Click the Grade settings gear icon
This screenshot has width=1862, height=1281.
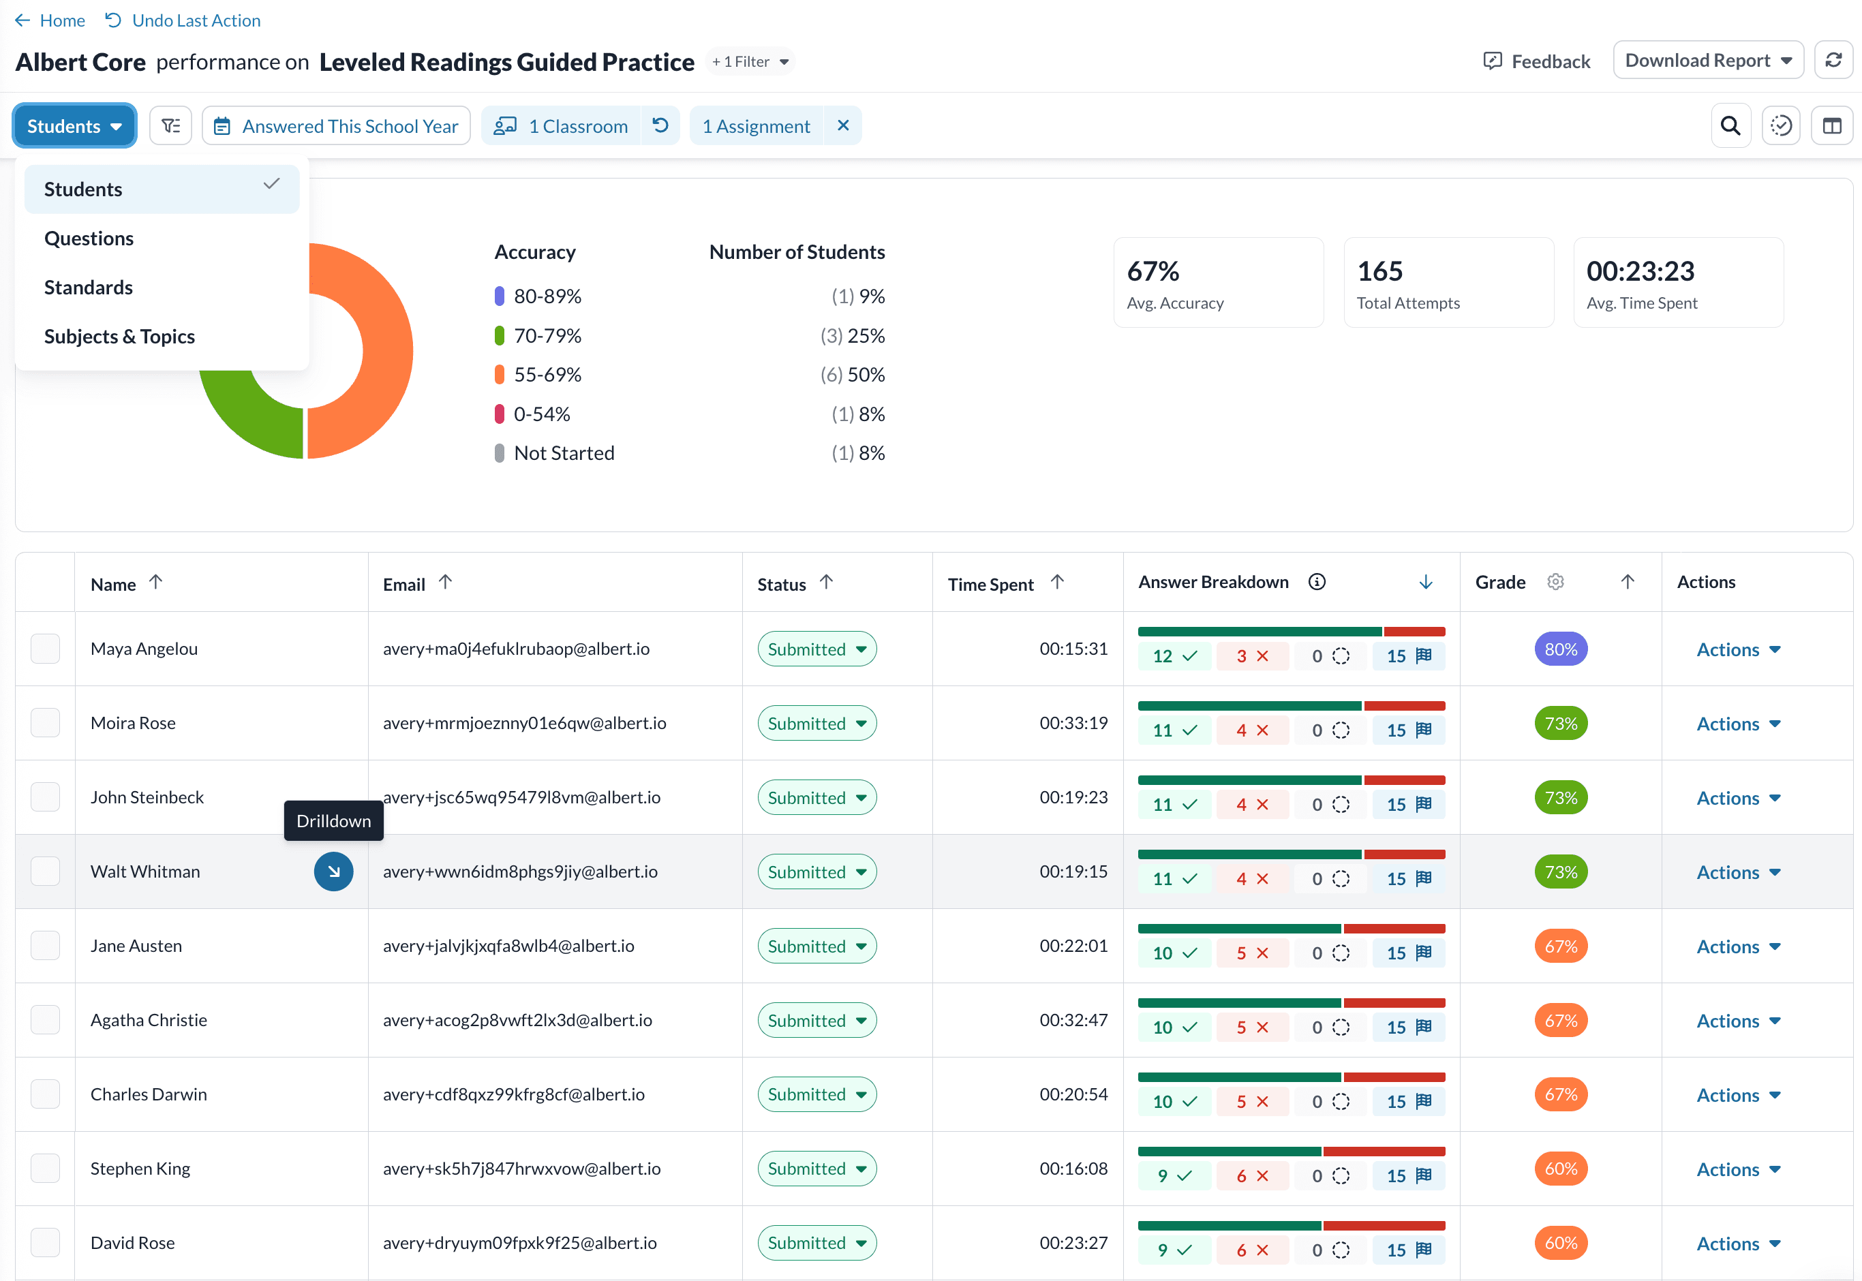coord(1555,582)
